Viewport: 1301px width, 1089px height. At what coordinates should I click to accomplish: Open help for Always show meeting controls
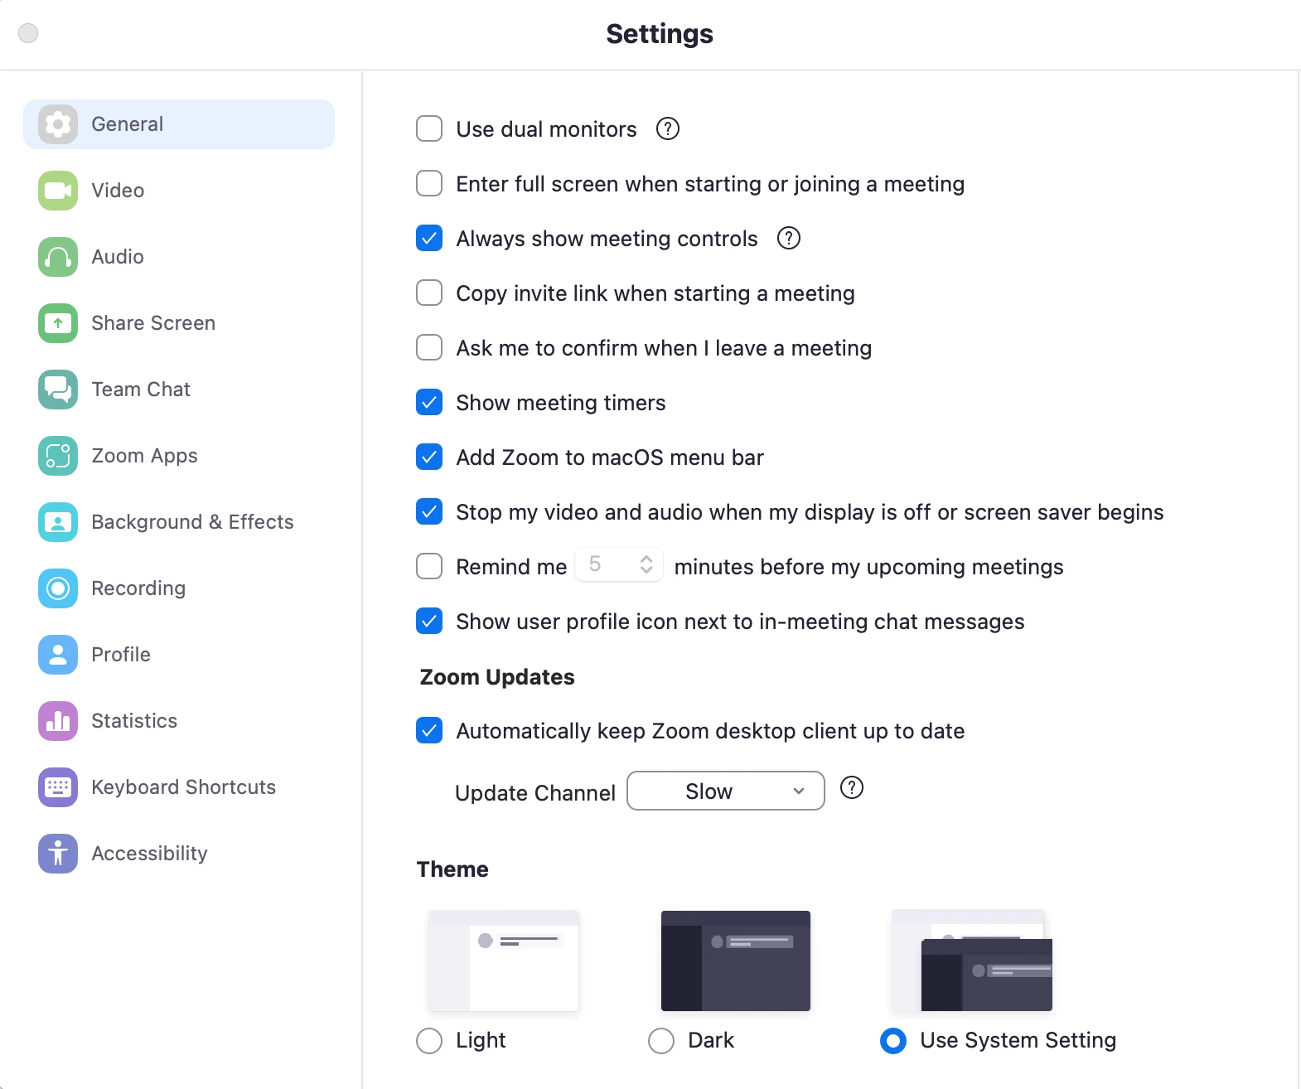click(x=789, y=238)
